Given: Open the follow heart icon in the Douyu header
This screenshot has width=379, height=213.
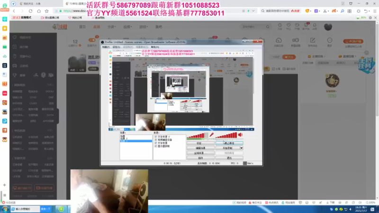Looking at the screenshot, I should point(289,26).
